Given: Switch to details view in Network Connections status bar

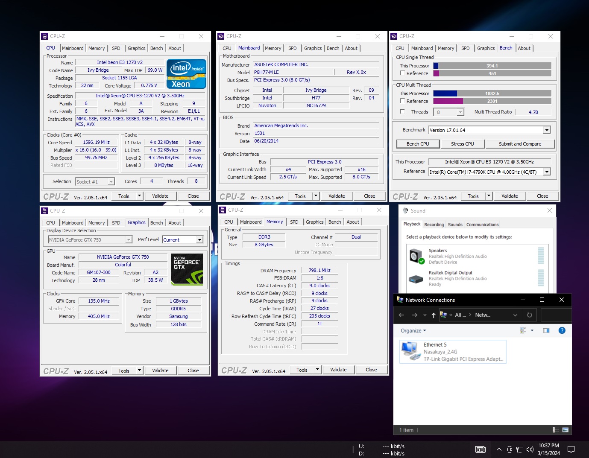Looking at the screenshot, I should (x=556, y=430).
